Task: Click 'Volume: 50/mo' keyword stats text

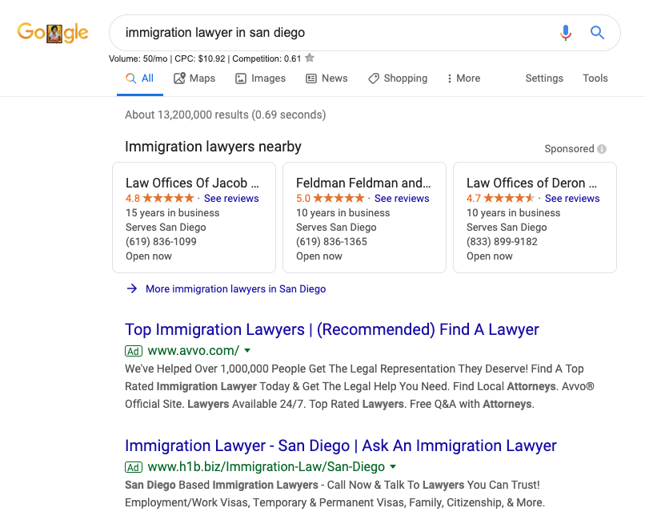Action: click(138, 58)
